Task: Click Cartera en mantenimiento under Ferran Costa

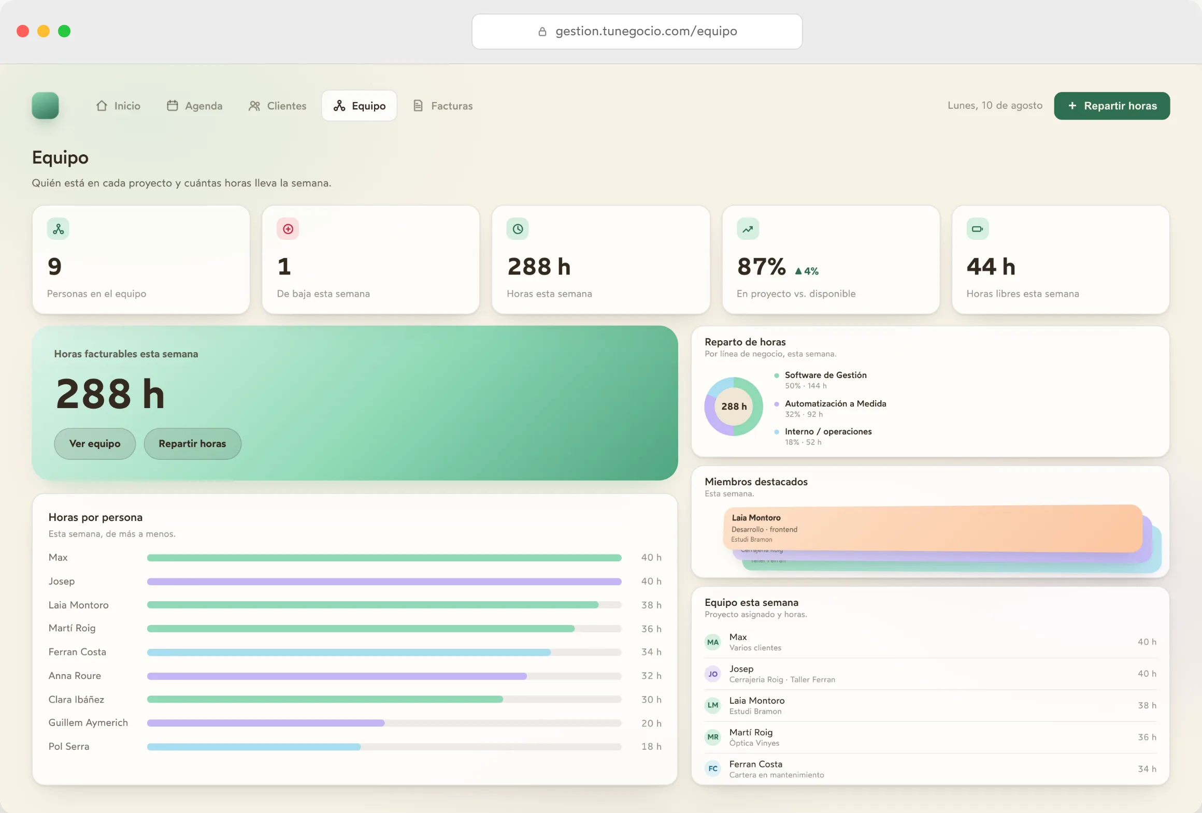Action: (776, 775)
